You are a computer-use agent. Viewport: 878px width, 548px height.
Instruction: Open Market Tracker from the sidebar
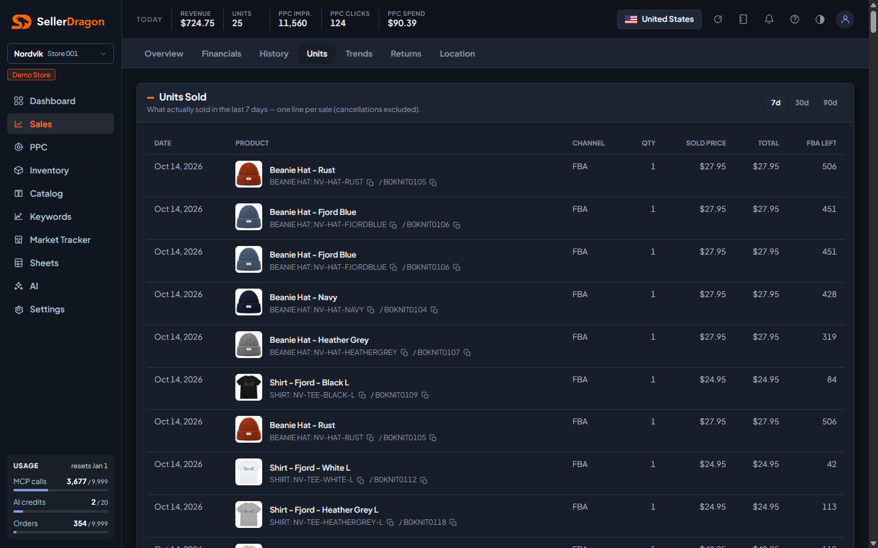[60, 240]
